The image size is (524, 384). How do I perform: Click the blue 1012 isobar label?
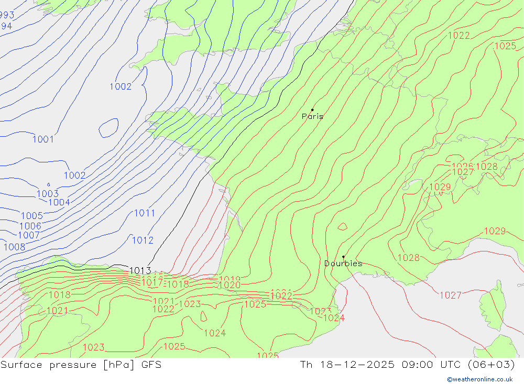pyautogui.click(x=143, y=240)
